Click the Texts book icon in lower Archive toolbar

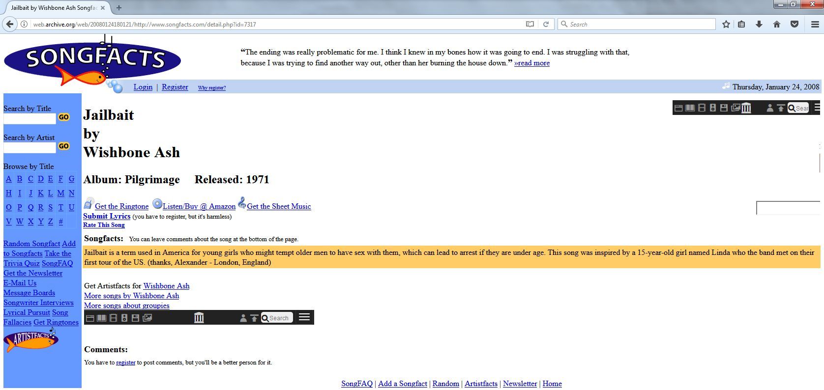102,318
